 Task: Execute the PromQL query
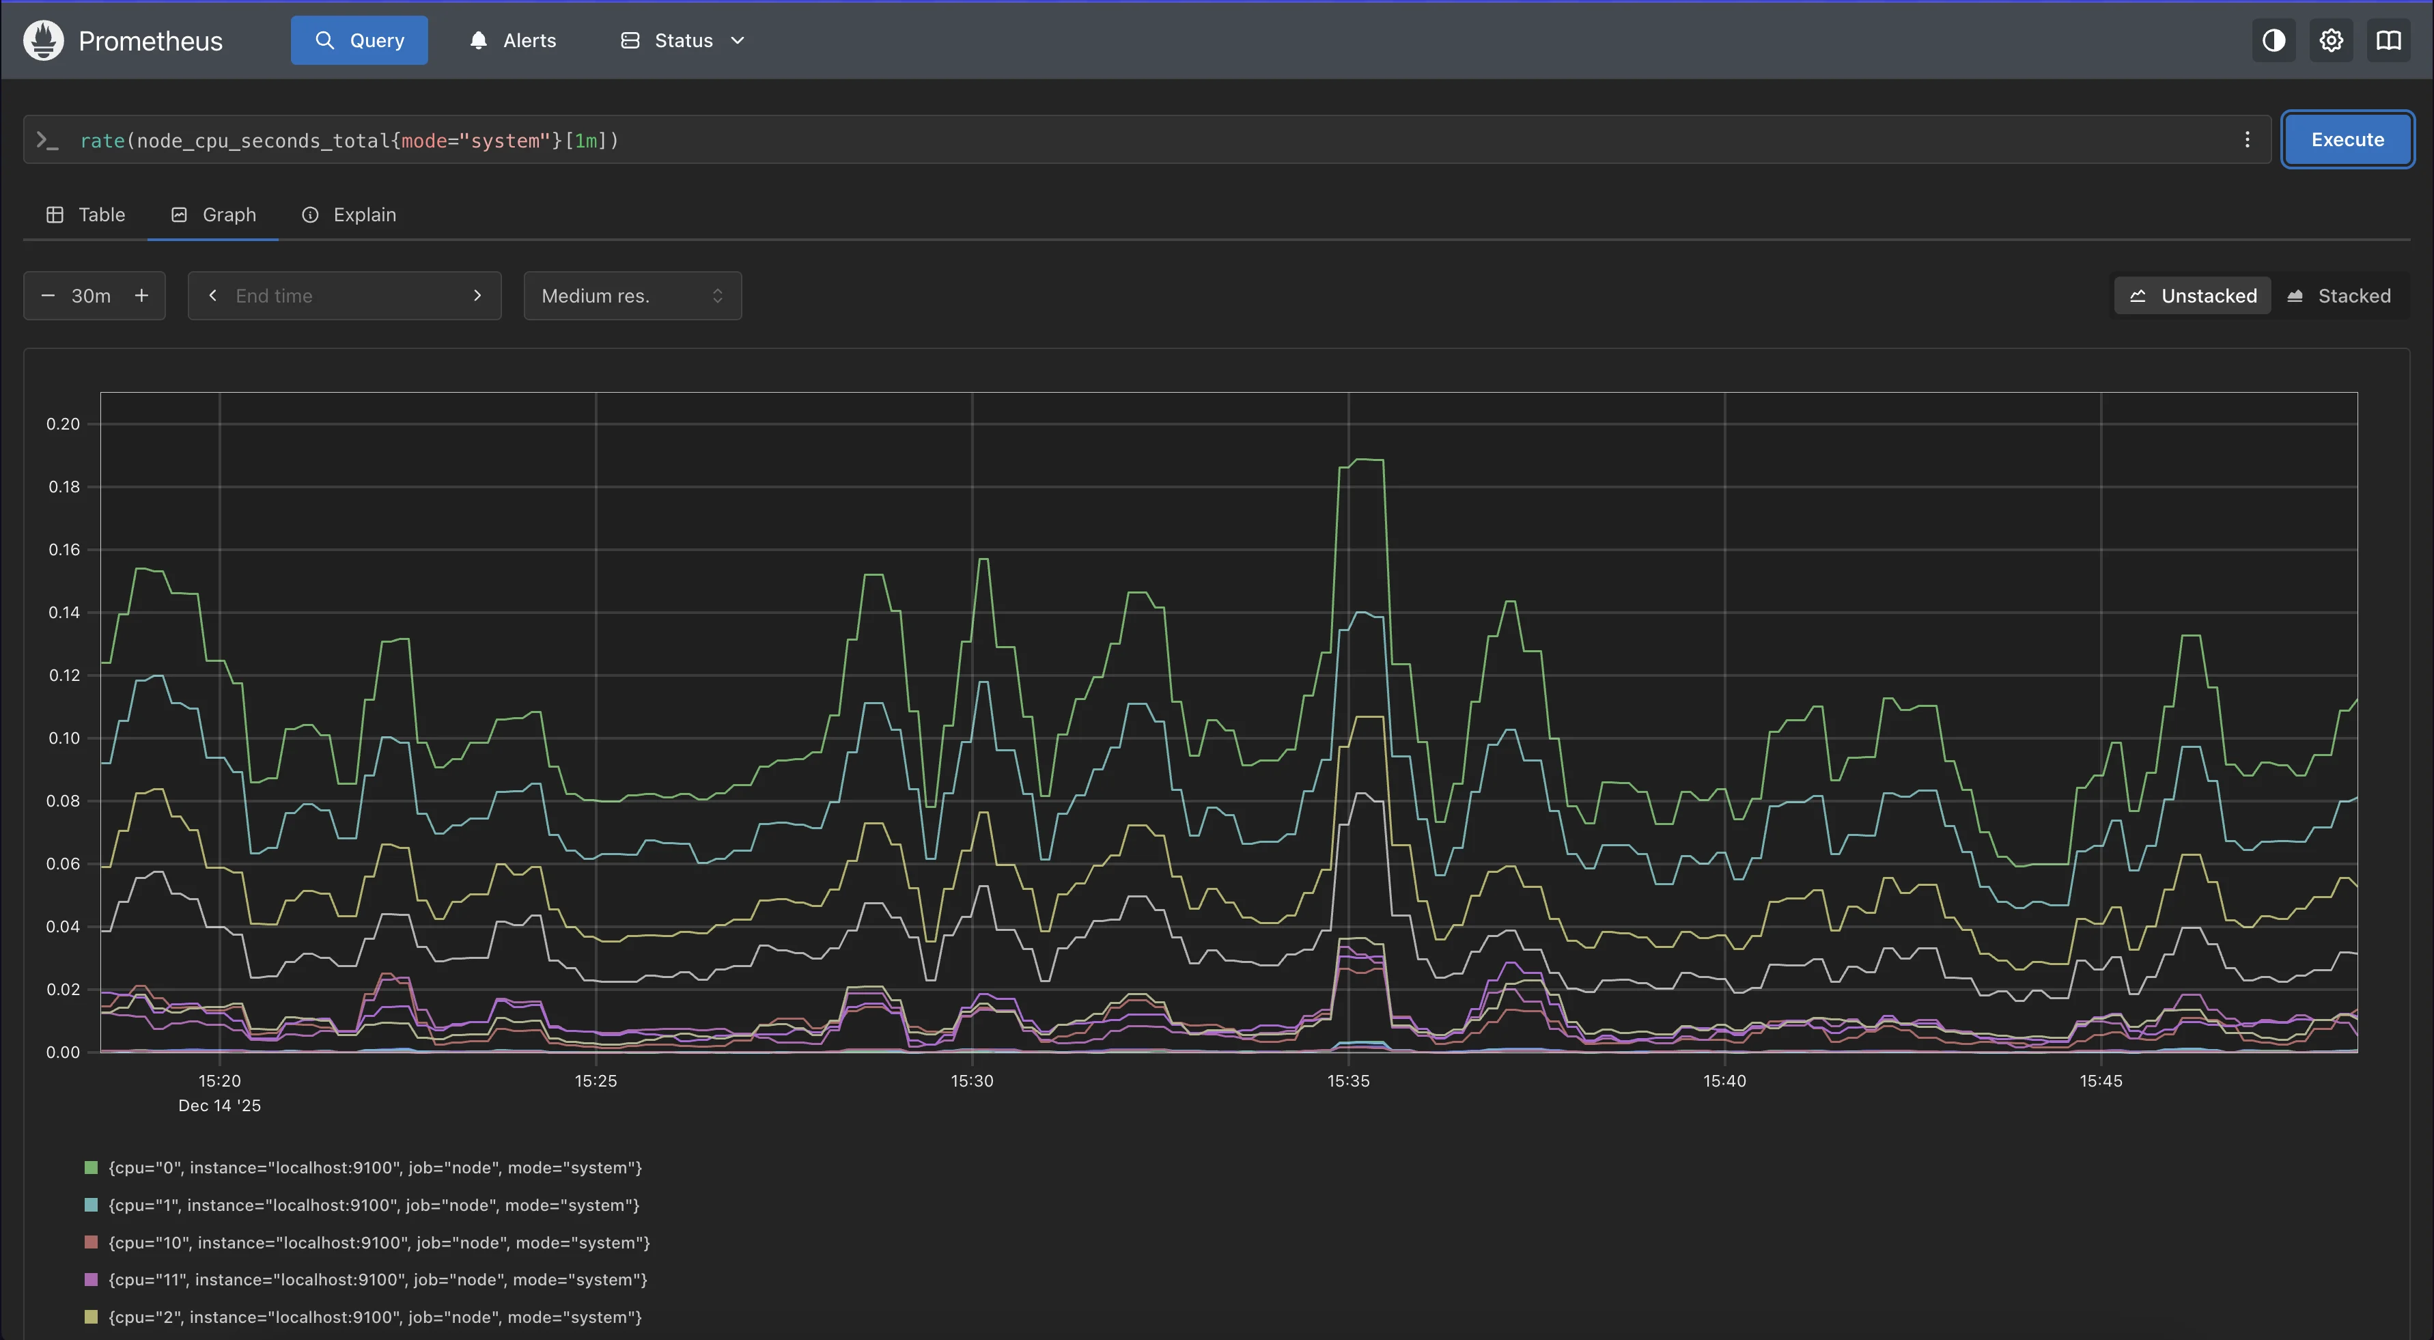(2347, 139)
